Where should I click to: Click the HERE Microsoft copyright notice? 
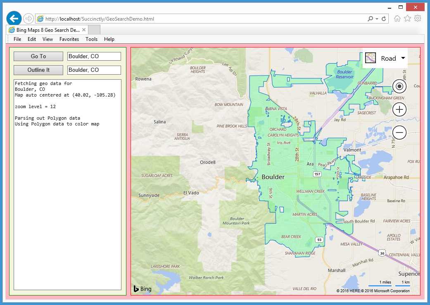pos(373,291)
